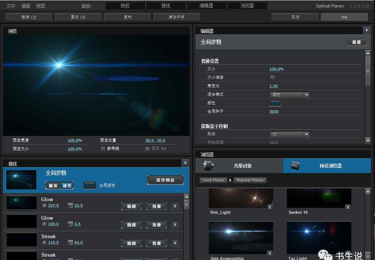Select the 全局参数 stack thumbnail
This screenshot has width=375, height=260.
pos(21,180)
